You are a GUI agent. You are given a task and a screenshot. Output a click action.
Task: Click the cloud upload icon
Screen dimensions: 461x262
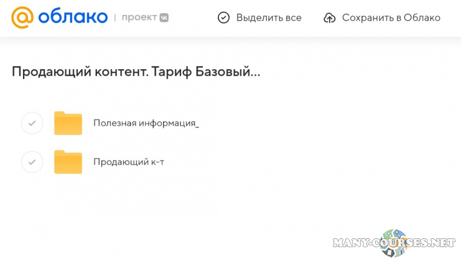(x=330, y=18)
